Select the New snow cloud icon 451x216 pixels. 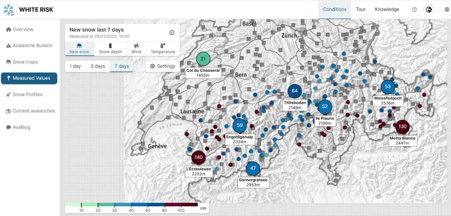pos(79,46)
